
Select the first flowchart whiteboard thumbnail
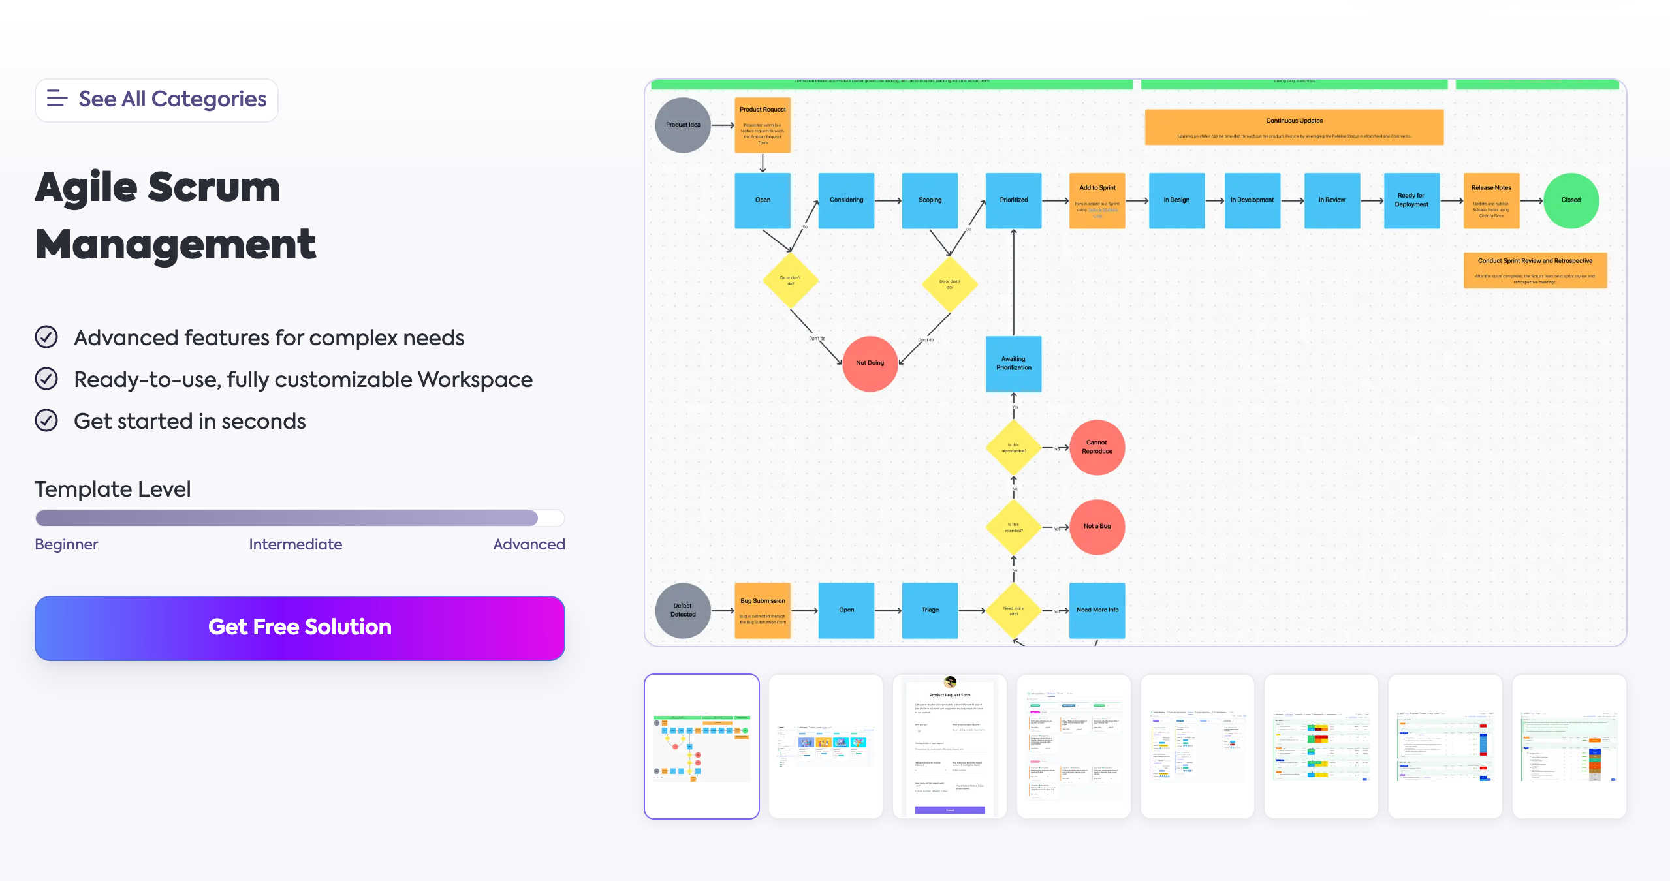(x=702, y=747)
